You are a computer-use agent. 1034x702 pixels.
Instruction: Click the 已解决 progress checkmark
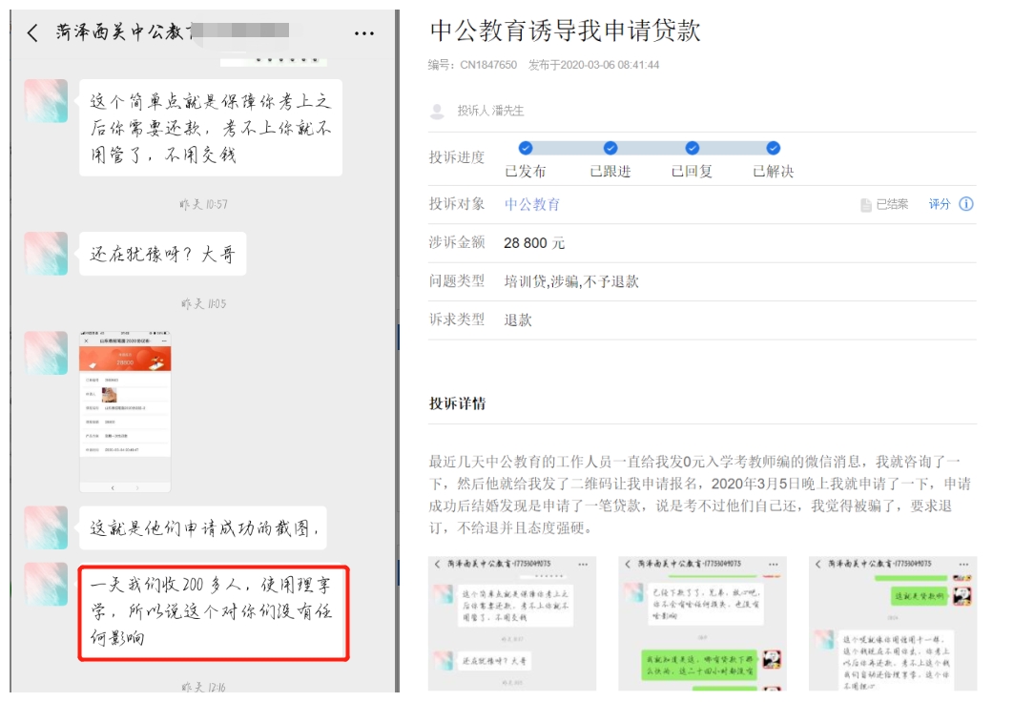774,148
